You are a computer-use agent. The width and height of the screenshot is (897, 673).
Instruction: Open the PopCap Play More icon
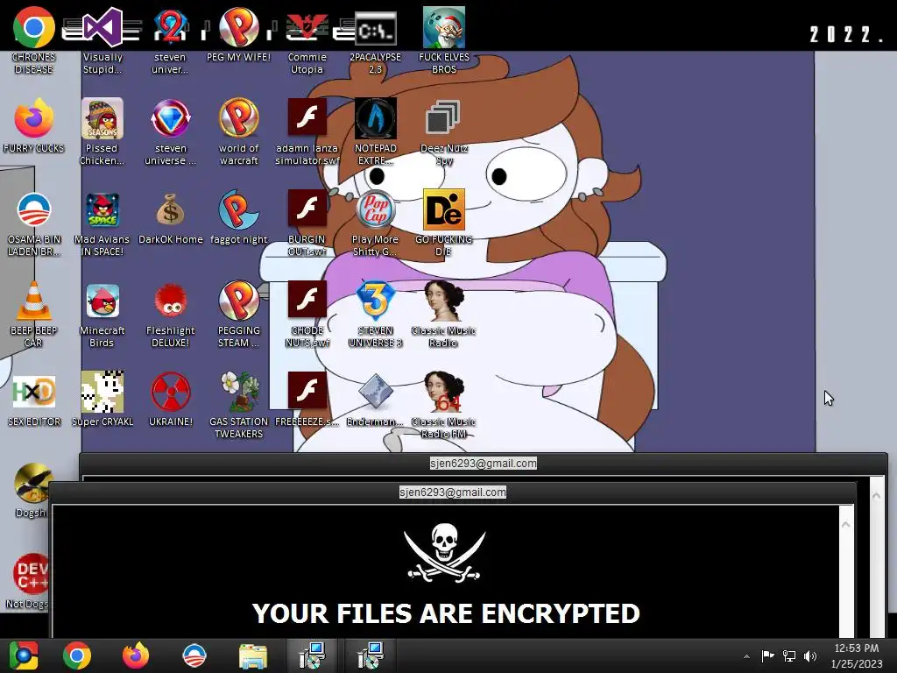coord(375,210)
